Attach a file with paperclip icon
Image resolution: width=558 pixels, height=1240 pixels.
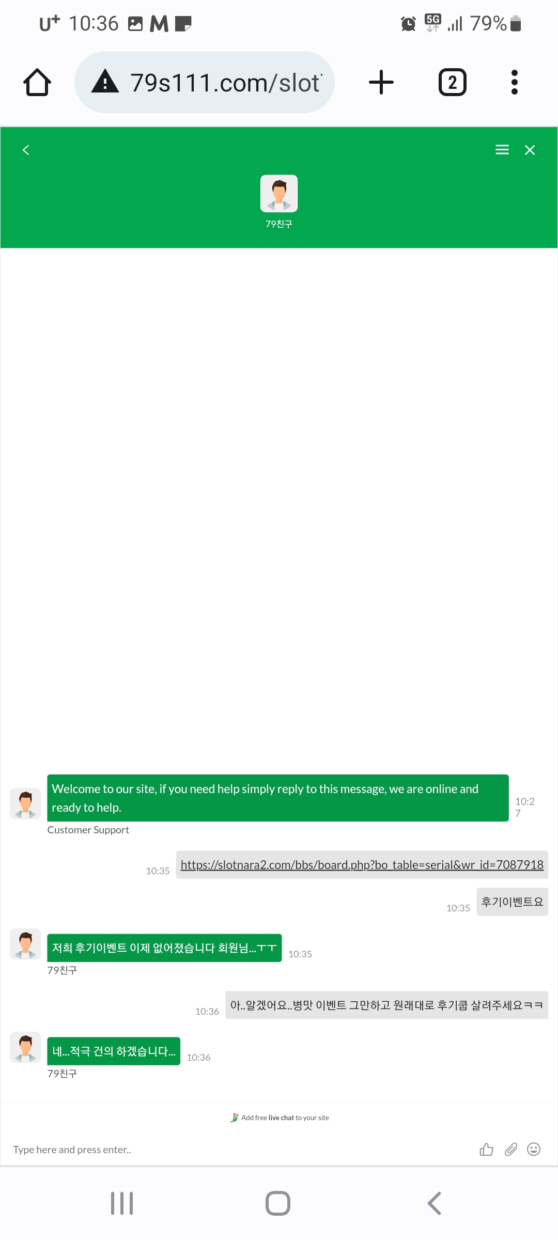coord(511,1149)
